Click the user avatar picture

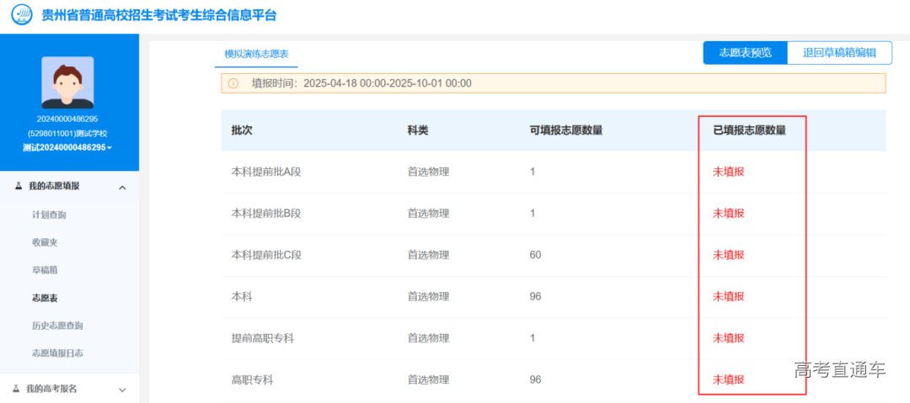pos(67,82)
